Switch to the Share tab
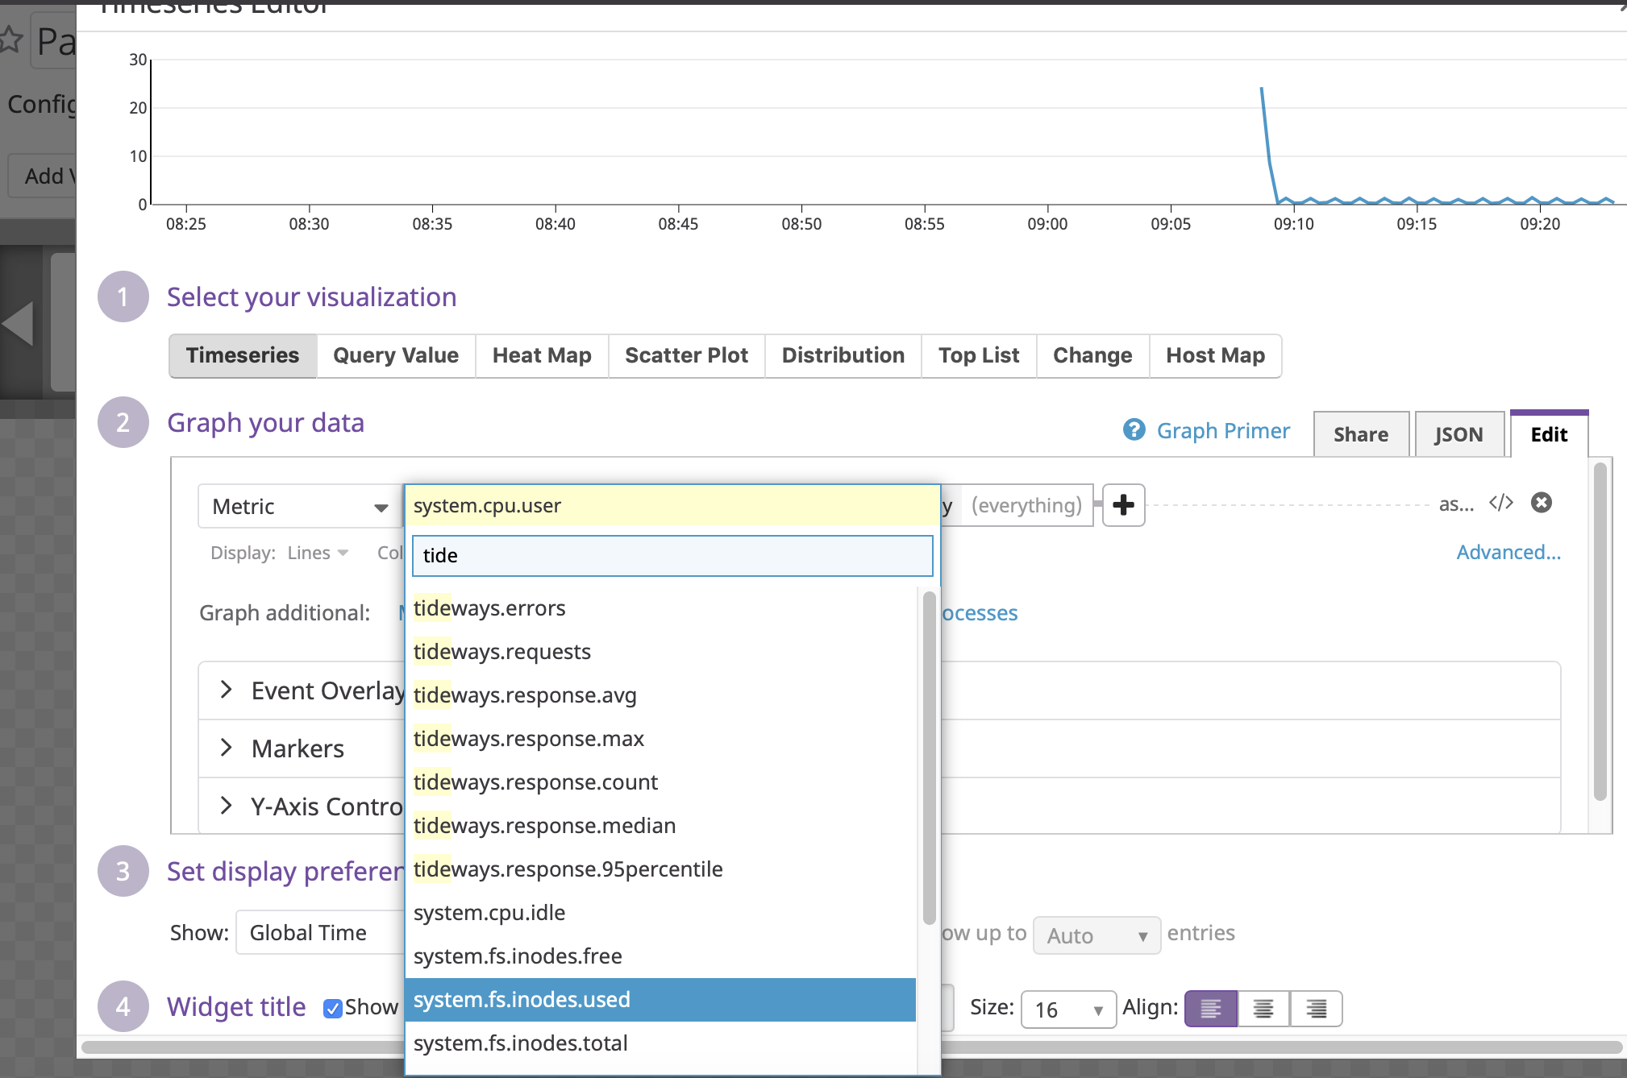This screenshot has height=1078, width=1627. tap(1361, 434)
